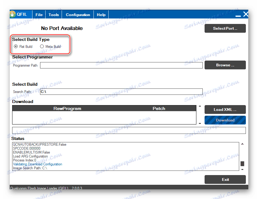The height and width of the screenshot is (199, 258).
Task: Click the progress bar below download list
Action: 129,130
